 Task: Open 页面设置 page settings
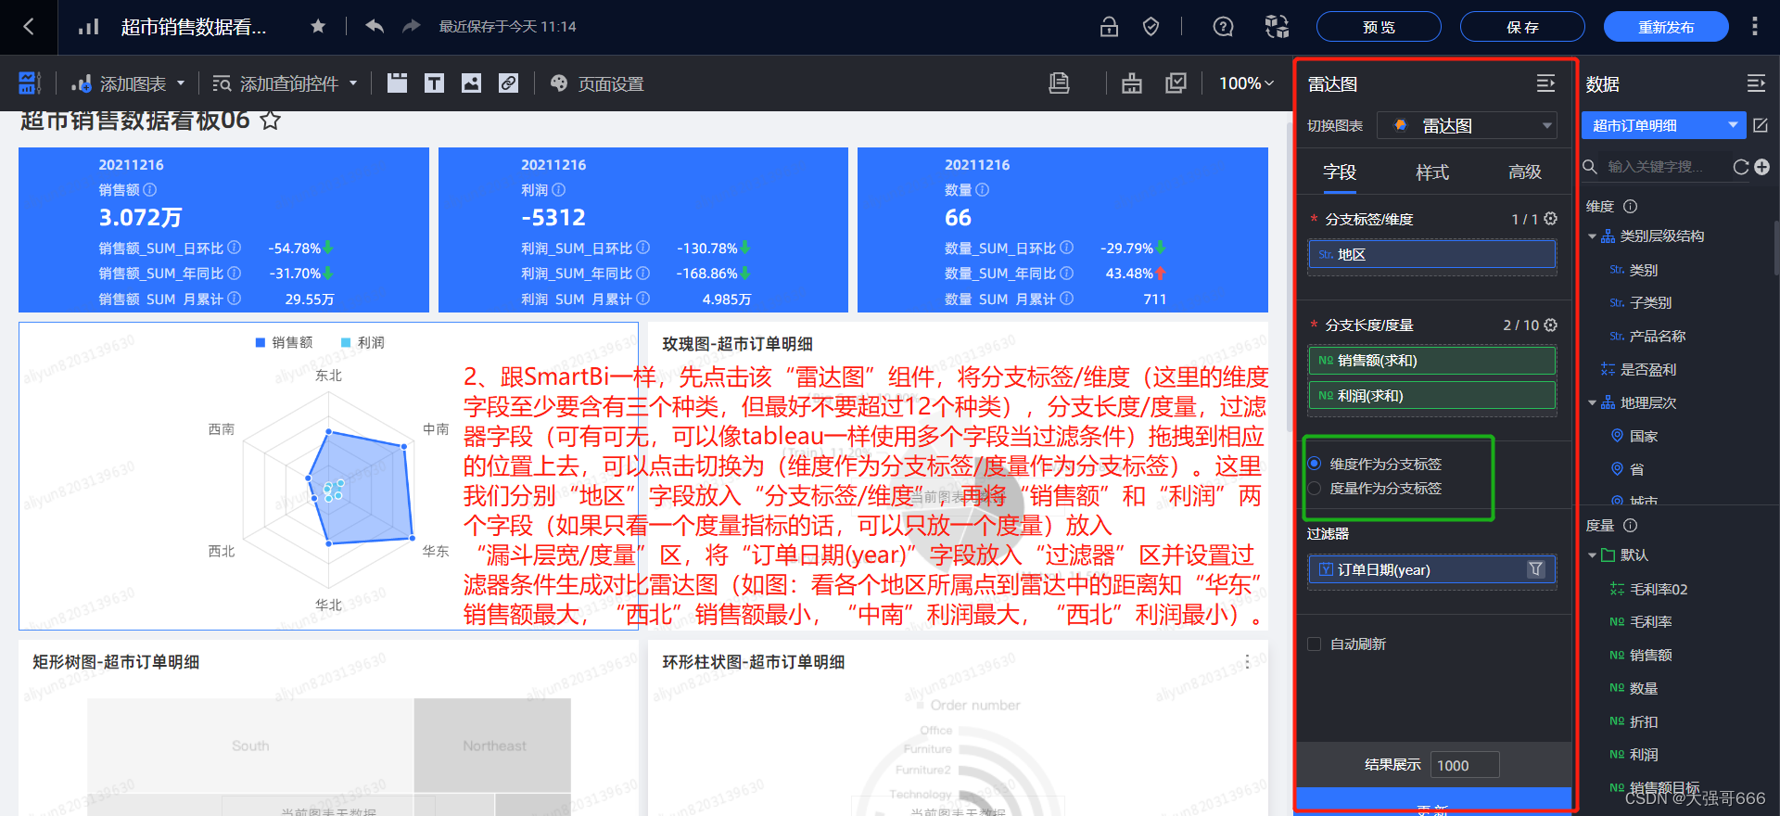pos(597,83)
